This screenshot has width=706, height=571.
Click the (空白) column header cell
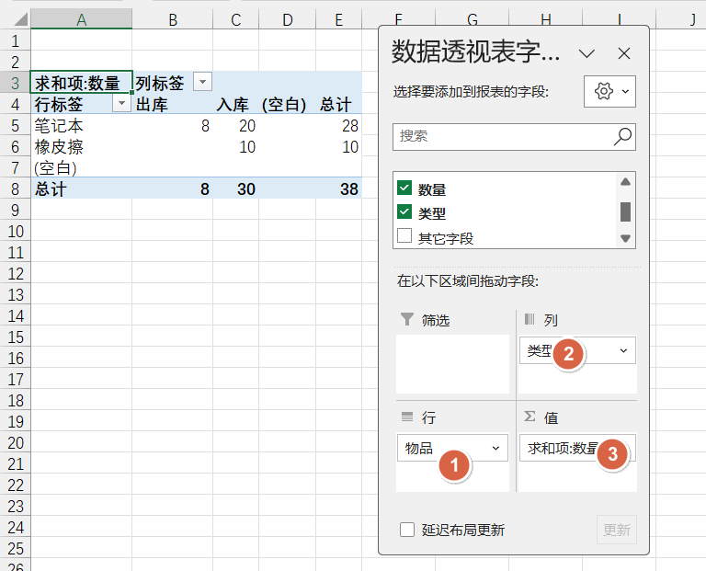(287, 104)
